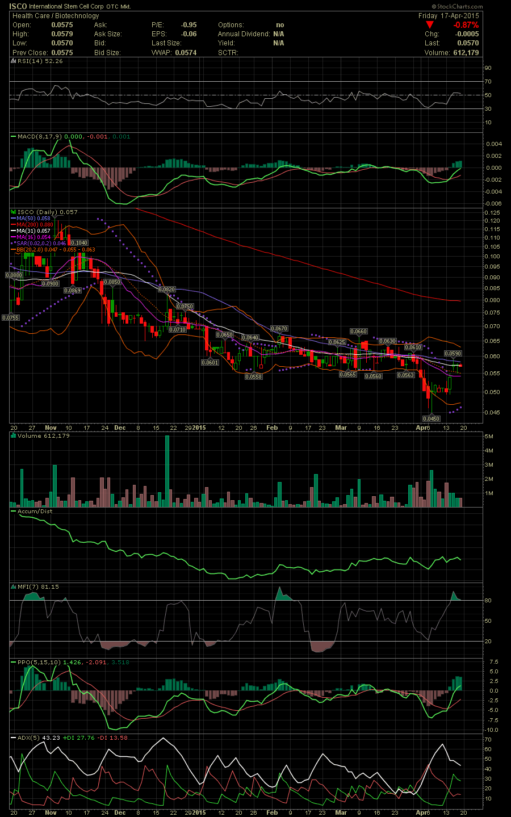
Task: Click the 0.0755 price annotation
Action: tap(11, 318)
